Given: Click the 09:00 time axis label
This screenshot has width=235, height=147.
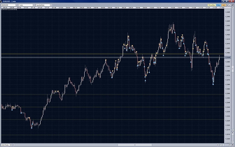Looking at the screenshot, I should click(110, 8).
